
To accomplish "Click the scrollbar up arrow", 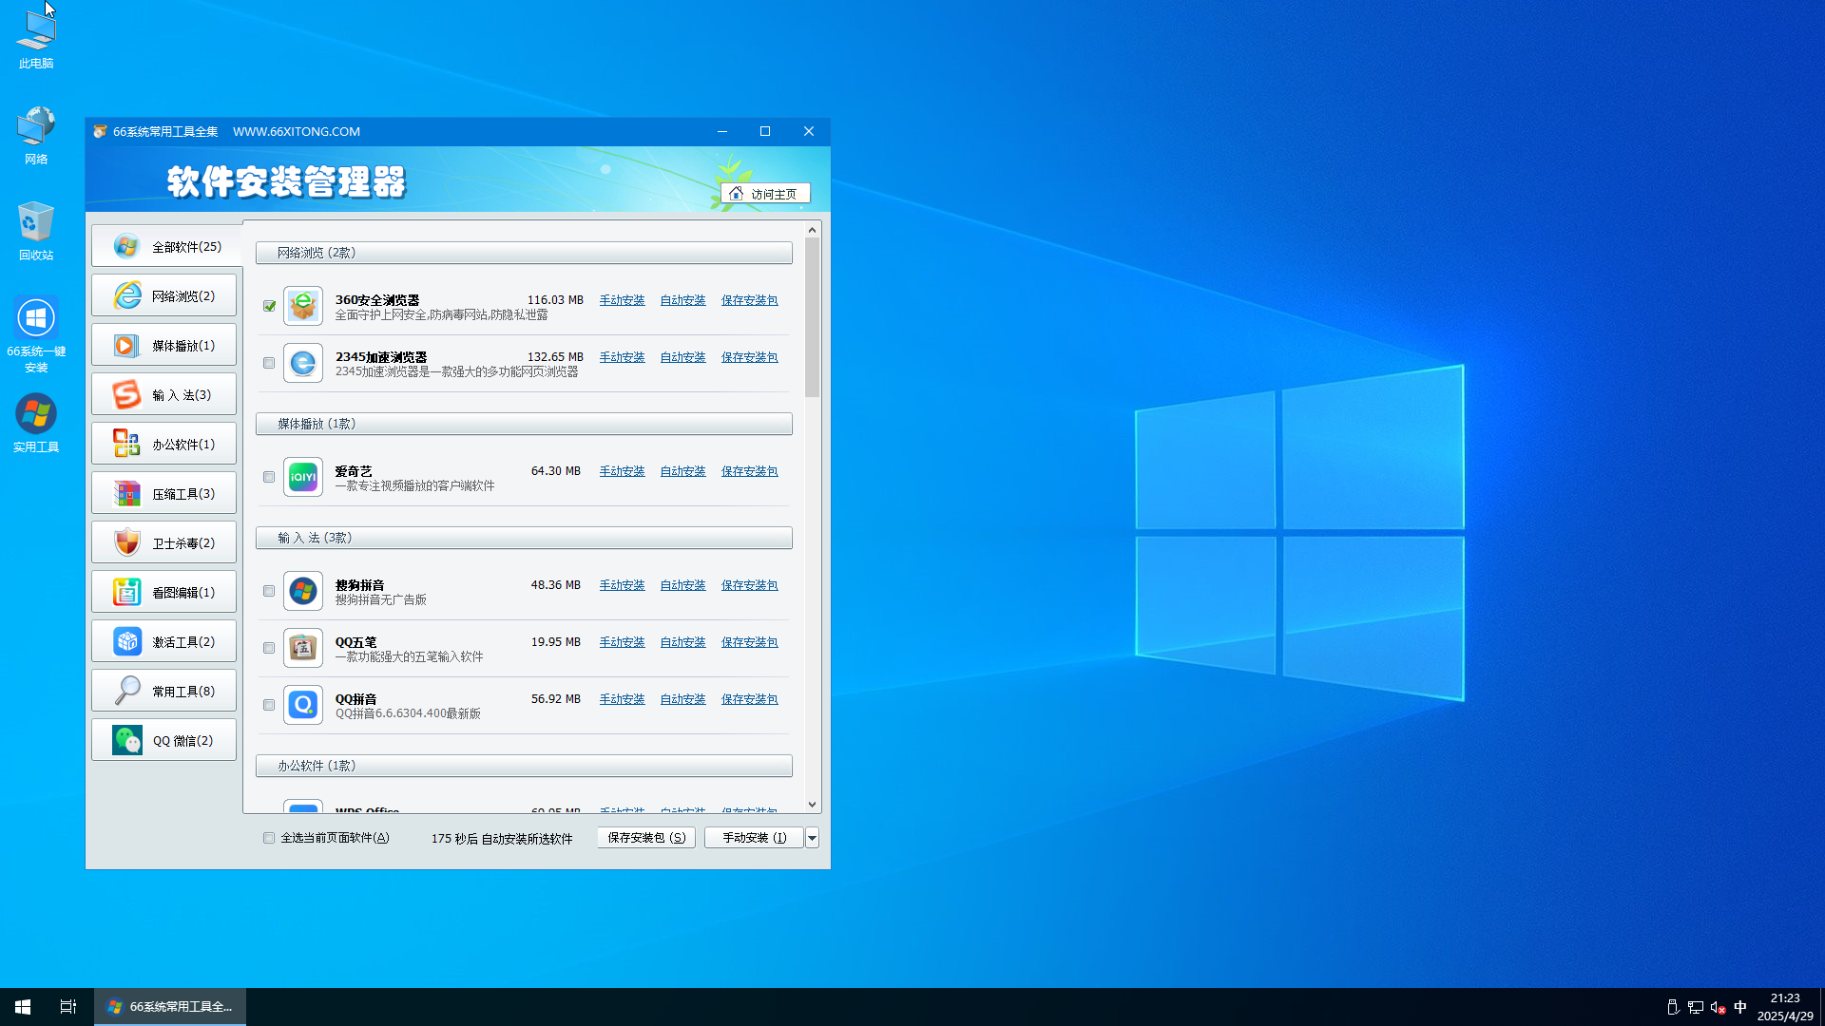I will tap(812, 230).
